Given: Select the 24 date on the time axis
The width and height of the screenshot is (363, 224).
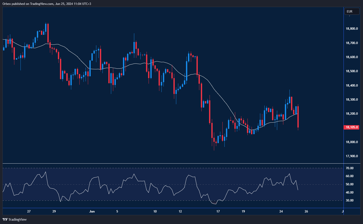Looking at the screenshot, I should [281, 211].
